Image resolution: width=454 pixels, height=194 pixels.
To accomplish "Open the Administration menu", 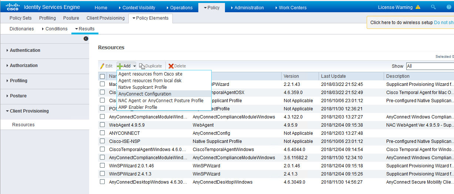I will (x=247, y=7).
